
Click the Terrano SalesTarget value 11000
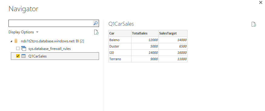coord(173,59)
